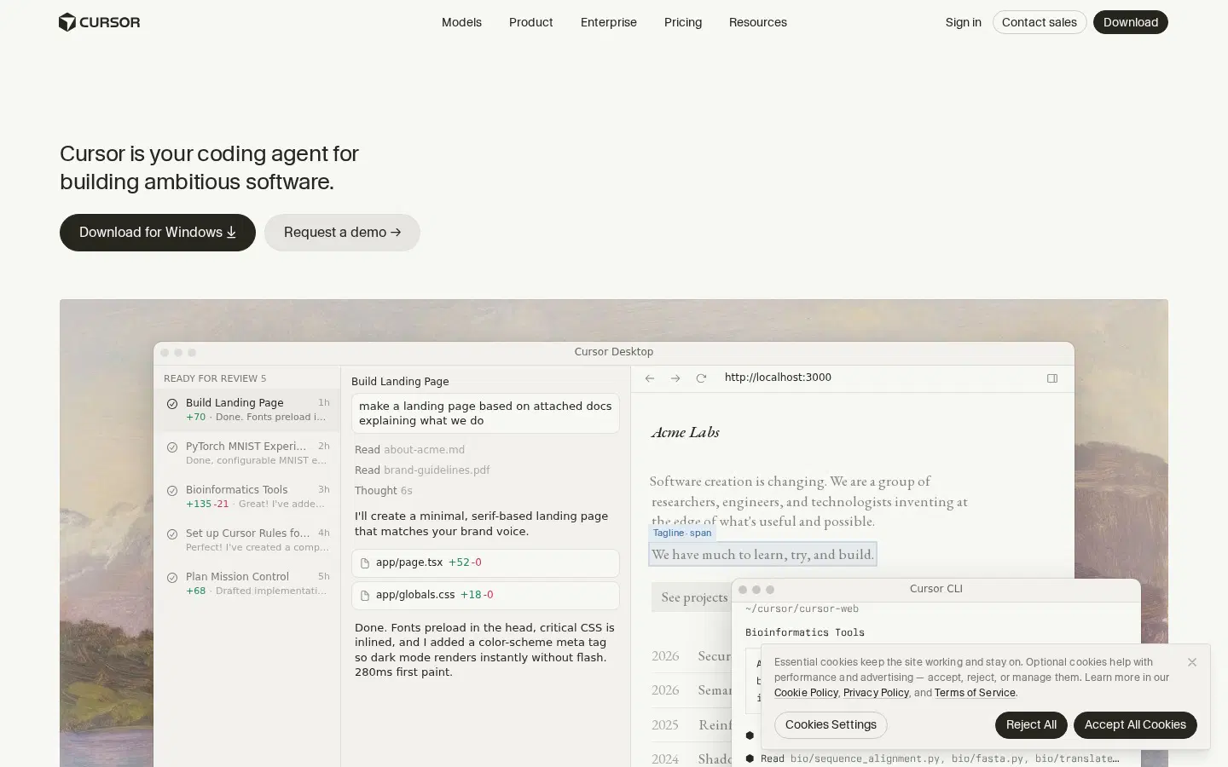Click the browser forward arrow icon
Image resolution: width=1228 pixels, height=767 pixels.
pos(675,378)
